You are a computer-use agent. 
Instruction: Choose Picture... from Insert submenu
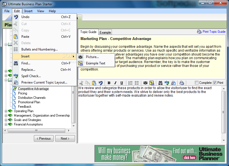tap(96, 57)
